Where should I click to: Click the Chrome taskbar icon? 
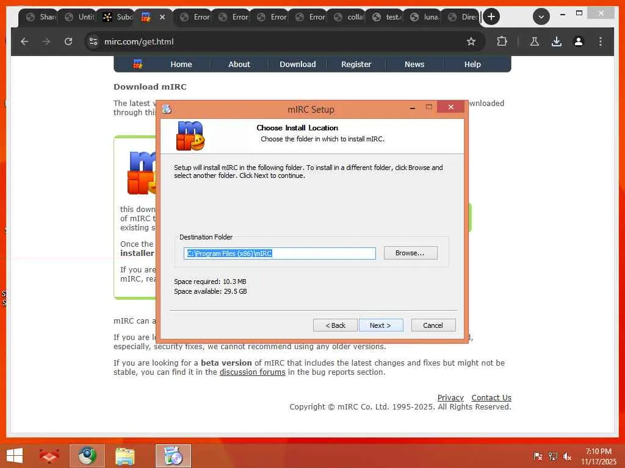coord(87,456)
